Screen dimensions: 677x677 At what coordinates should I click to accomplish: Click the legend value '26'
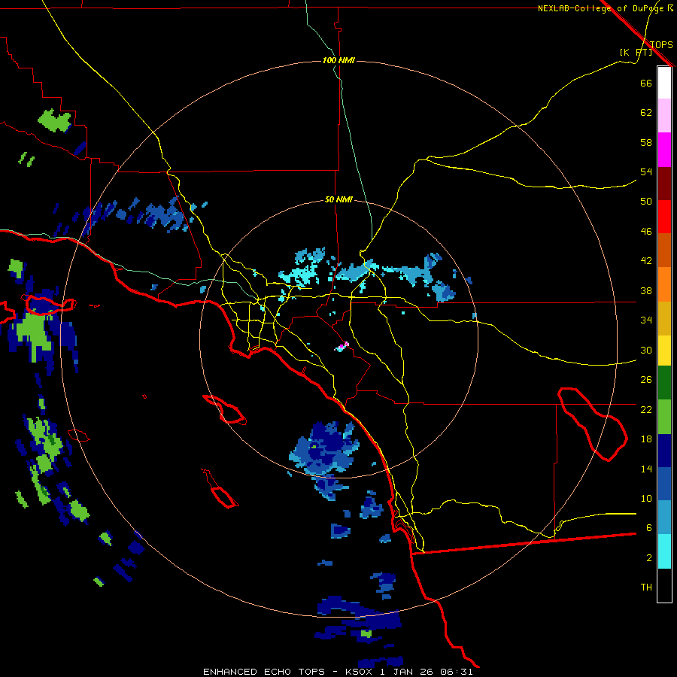click(x=646, y=380)
